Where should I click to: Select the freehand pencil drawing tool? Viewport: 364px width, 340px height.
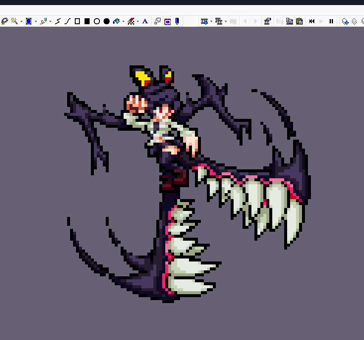[43, 21]
